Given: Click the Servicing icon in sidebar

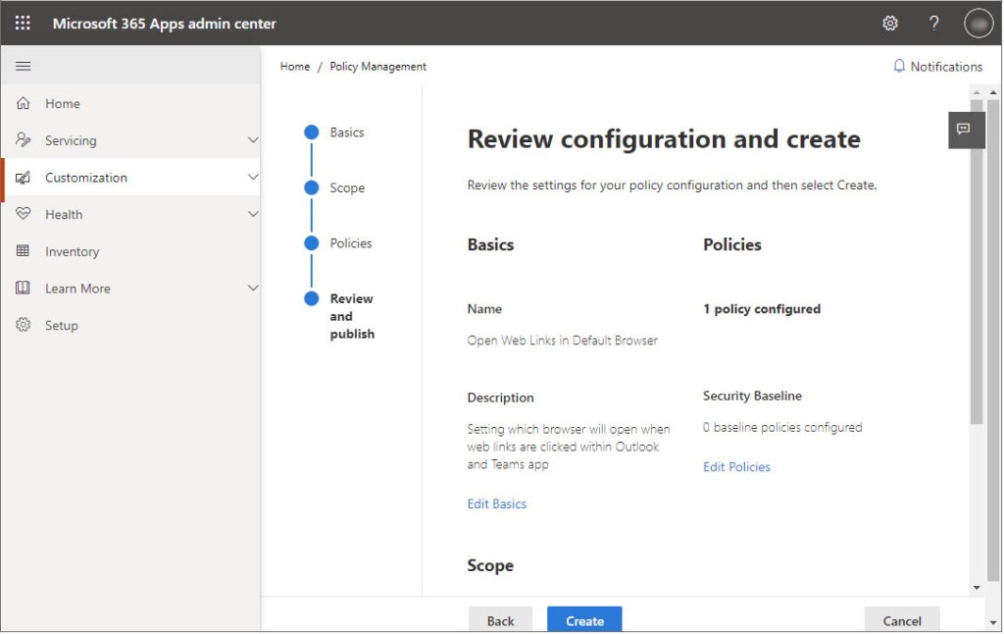Looking at the screenshot, I should point(24,139).
